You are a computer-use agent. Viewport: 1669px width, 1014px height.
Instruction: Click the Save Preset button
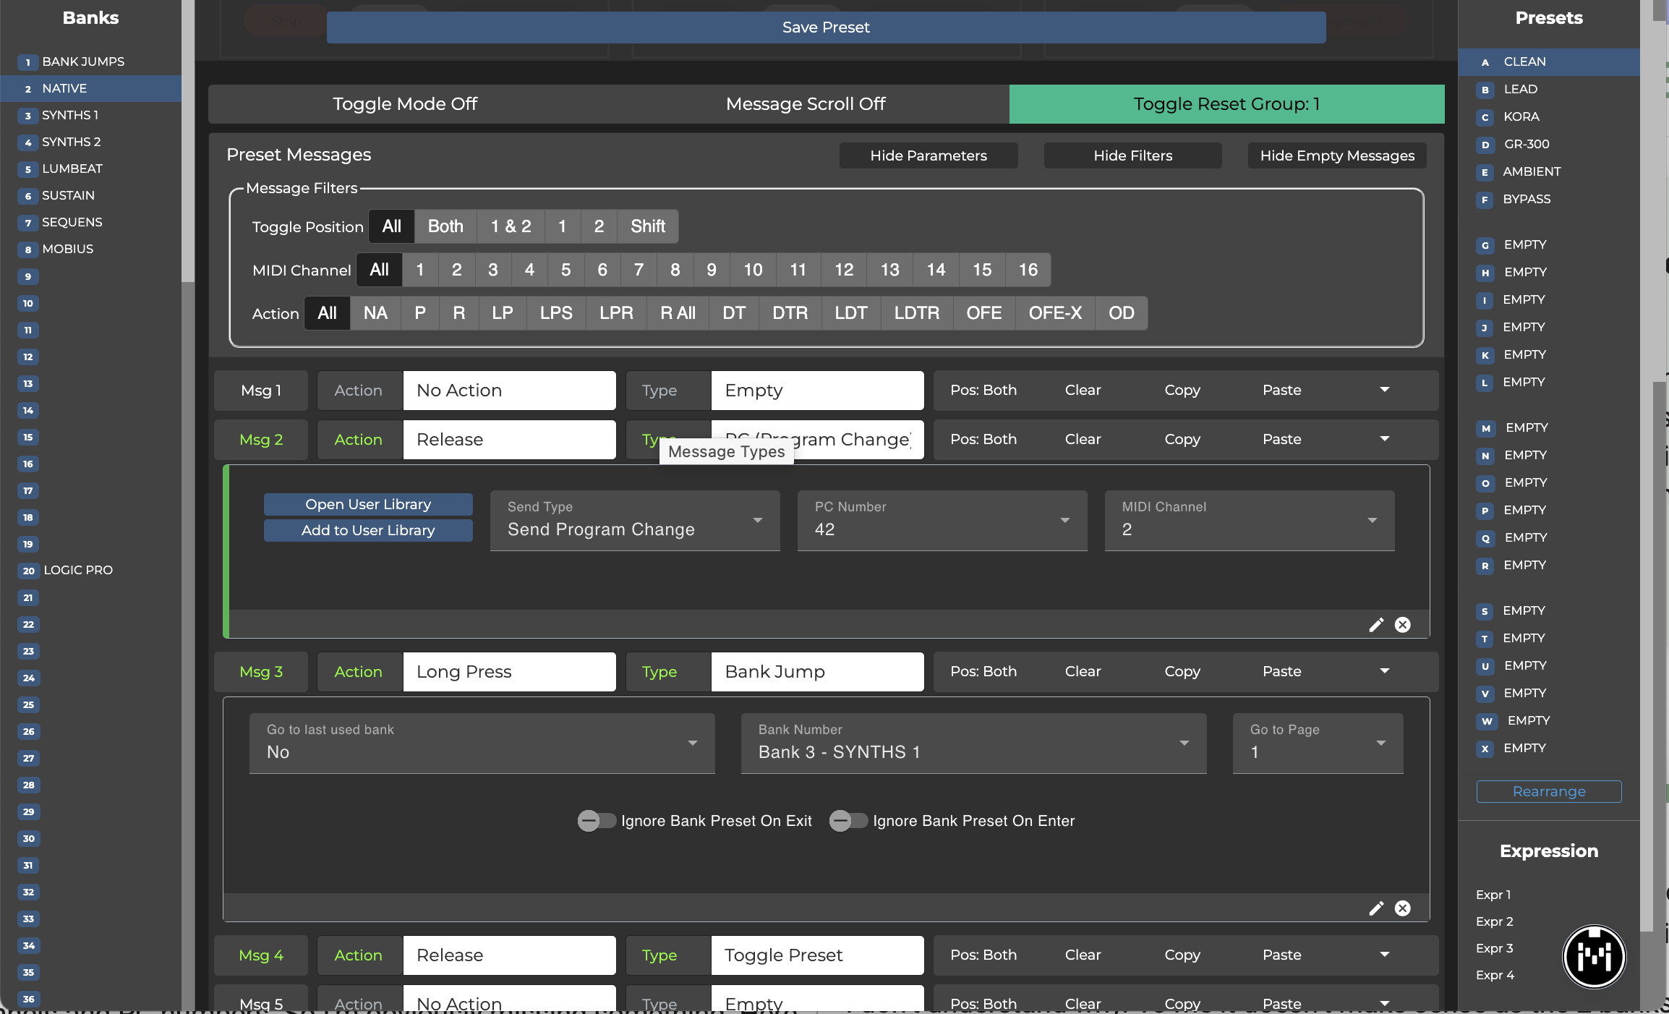click(826, 27)
